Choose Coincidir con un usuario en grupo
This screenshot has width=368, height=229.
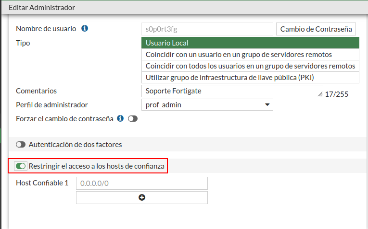250,55
